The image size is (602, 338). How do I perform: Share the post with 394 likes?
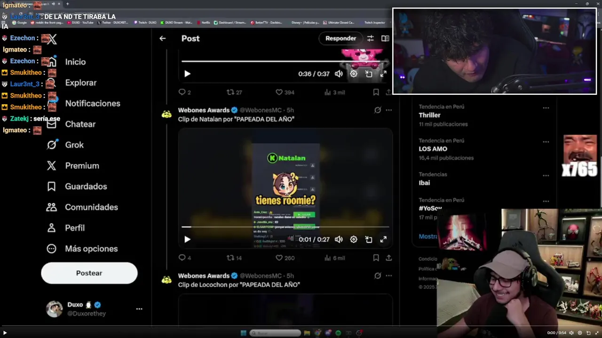tap(388, 92)
